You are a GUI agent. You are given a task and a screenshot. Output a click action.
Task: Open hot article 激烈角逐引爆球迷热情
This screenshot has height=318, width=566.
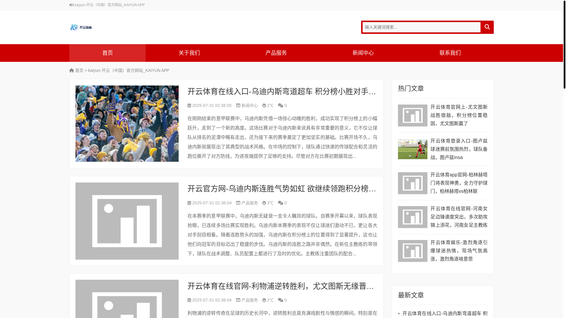point(459,251)
